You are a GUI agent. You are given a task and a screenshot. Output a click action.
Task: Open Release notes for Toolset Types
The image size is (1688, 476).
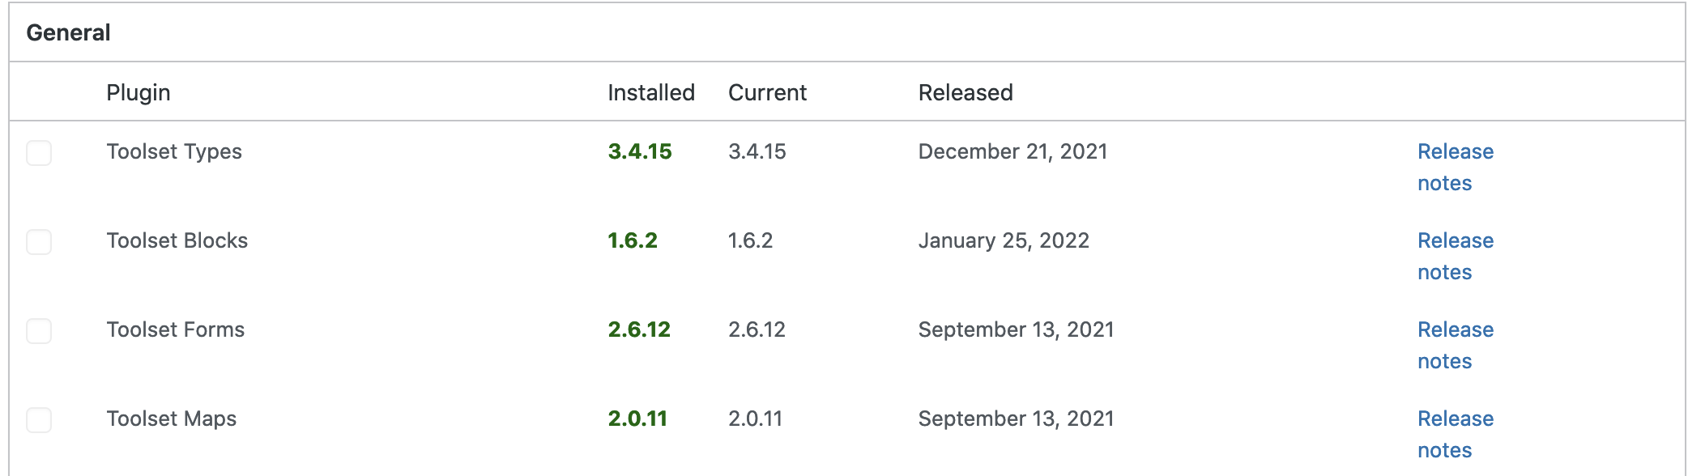point(1456,168)
